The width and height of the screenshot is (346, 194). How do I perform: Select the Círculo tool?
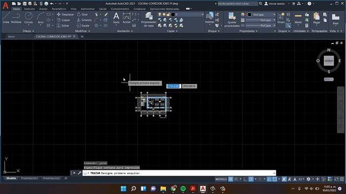tap(29, 18)
